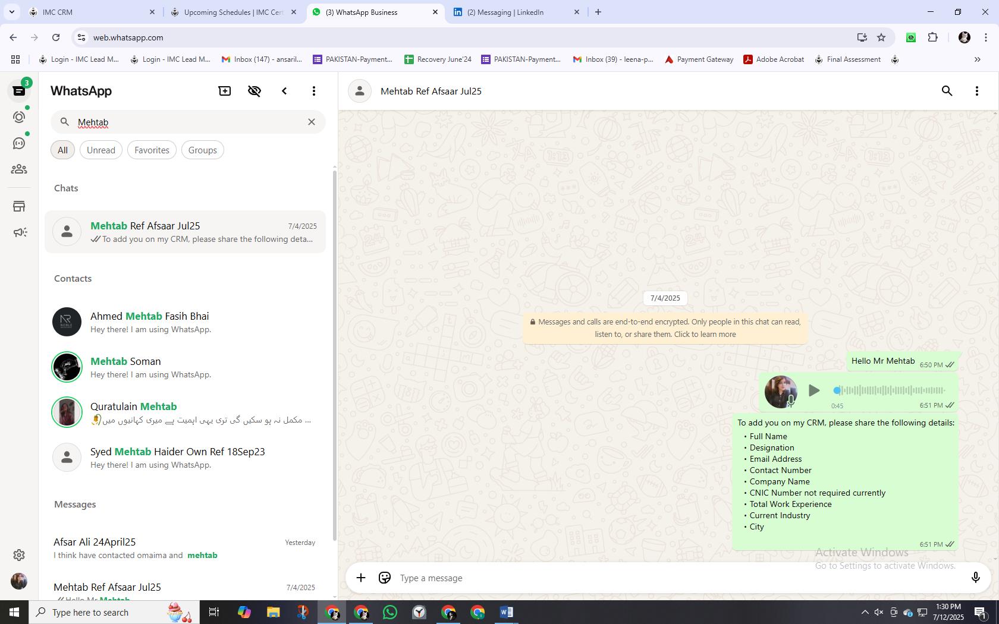Open Windows Start menu

(14, 612)
